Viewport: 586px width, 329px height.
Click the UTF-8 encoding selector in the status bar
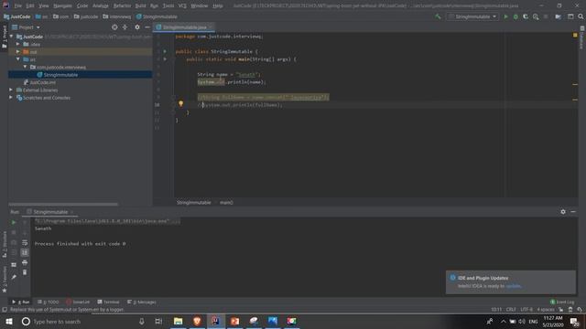pos(526,310)
